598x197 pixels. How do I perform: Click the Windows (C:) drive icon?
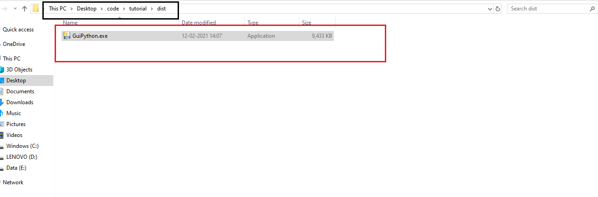[x=2, y=146]
